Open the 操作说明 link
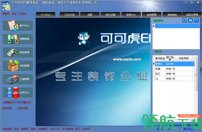Viewport: 202px width, 132px height. [23, 108]
